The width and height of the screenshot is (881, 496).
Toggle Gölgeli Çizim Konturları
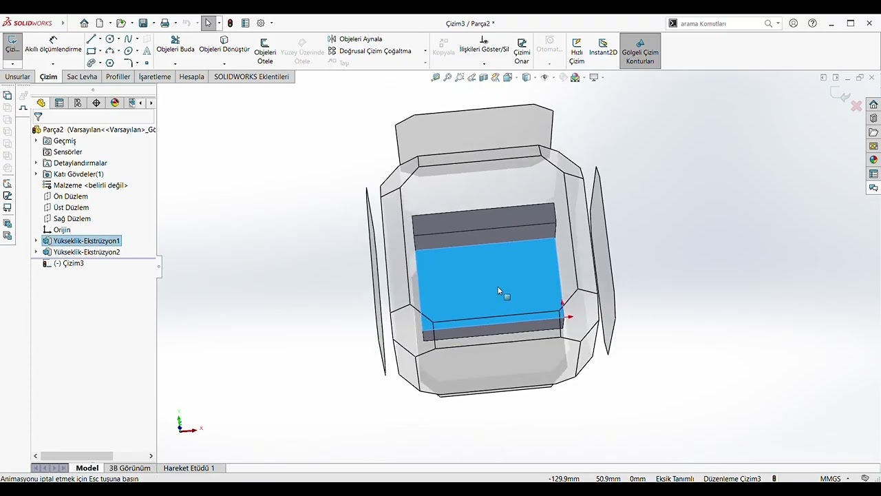coord(640,51)
